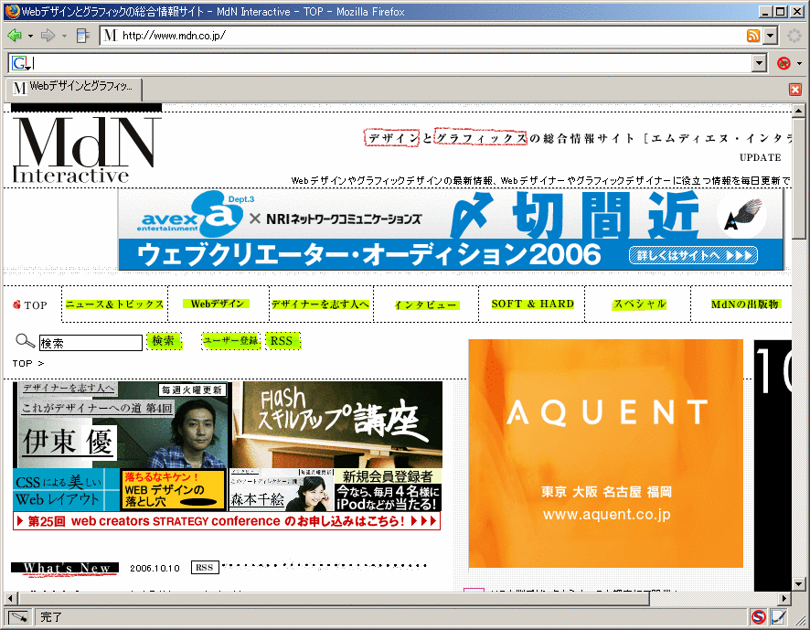Image resolution: width=810 pixels, height=630 pixels.
Task: Click the red stop icon beside the search toolbar
Action: click(783, 63)
